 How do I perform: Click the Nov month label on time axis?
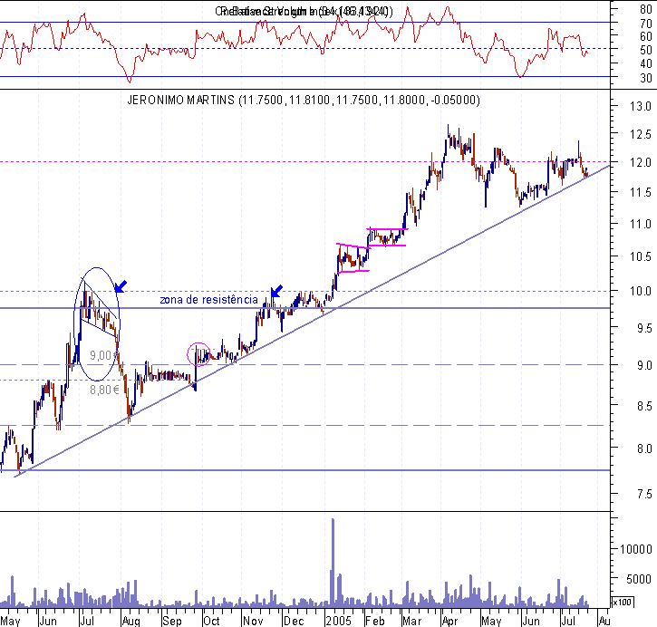[253, 621]
